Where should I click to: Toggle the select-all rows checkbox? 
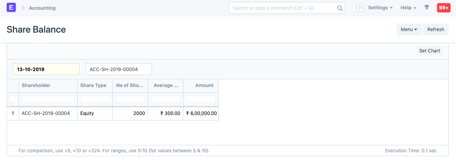point(13,99)
